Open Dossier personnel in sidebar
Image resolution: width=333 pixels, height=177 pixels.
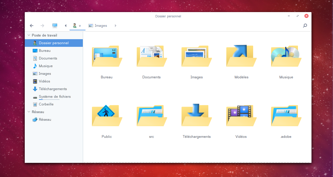pos(54,43)
